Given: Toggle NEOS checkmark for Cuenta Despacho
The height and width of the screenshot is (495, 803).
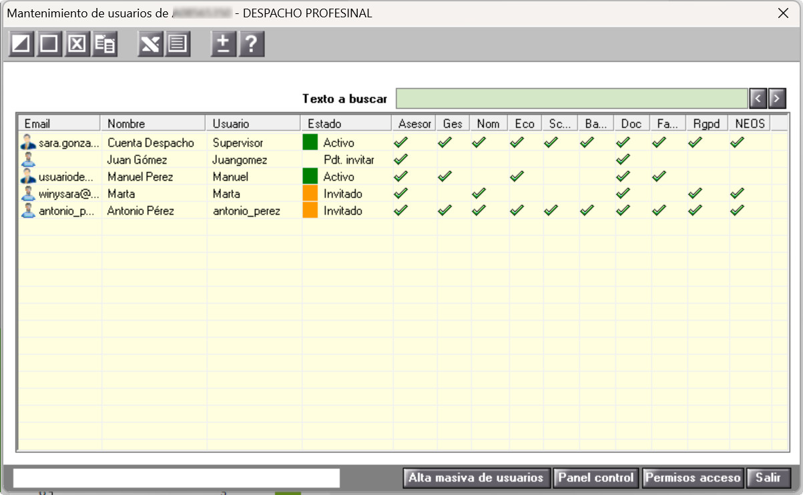Looking at the screenshot, I should [x=737, y=142].
